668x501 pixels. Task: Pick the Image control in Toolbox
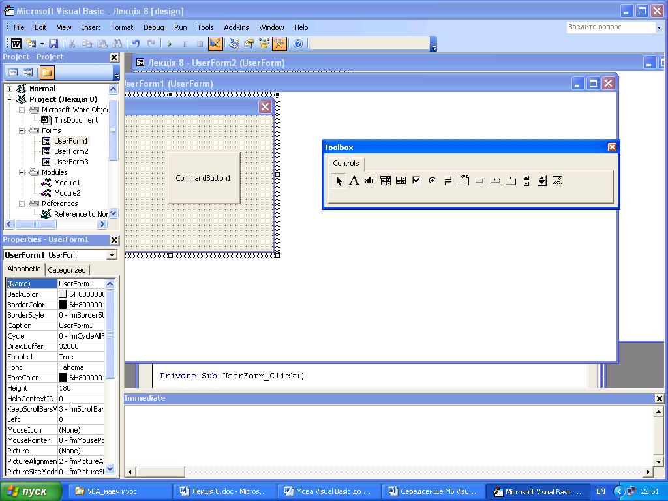pyautogui.click(x=557, y=181)
